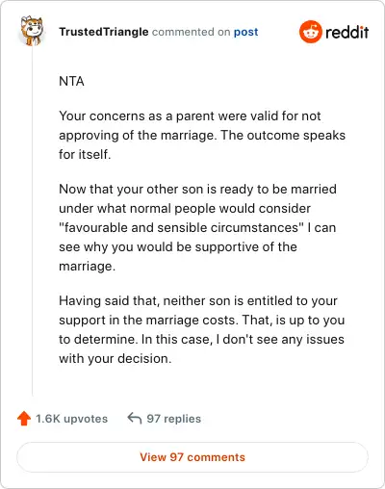Click the View 97 comments button
The width and height of the screenshot is (385, 489).
192,457
